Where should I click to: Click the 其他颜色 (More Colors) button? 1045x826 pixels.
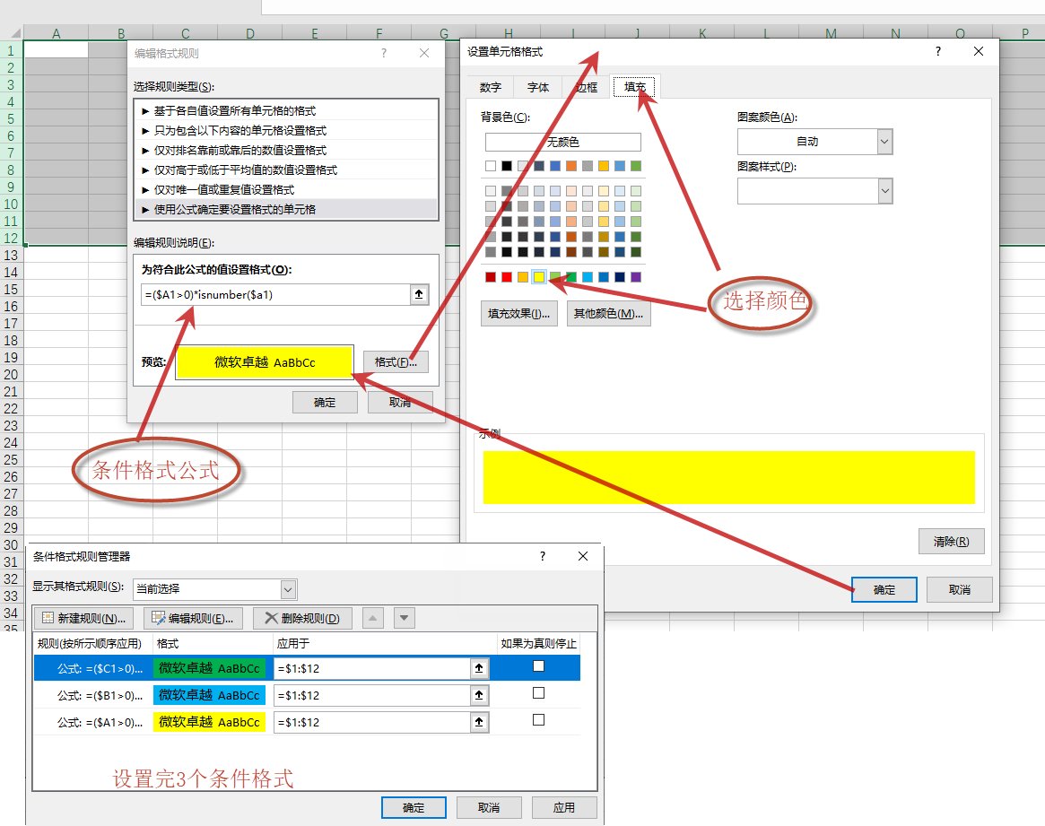point(608,314)
